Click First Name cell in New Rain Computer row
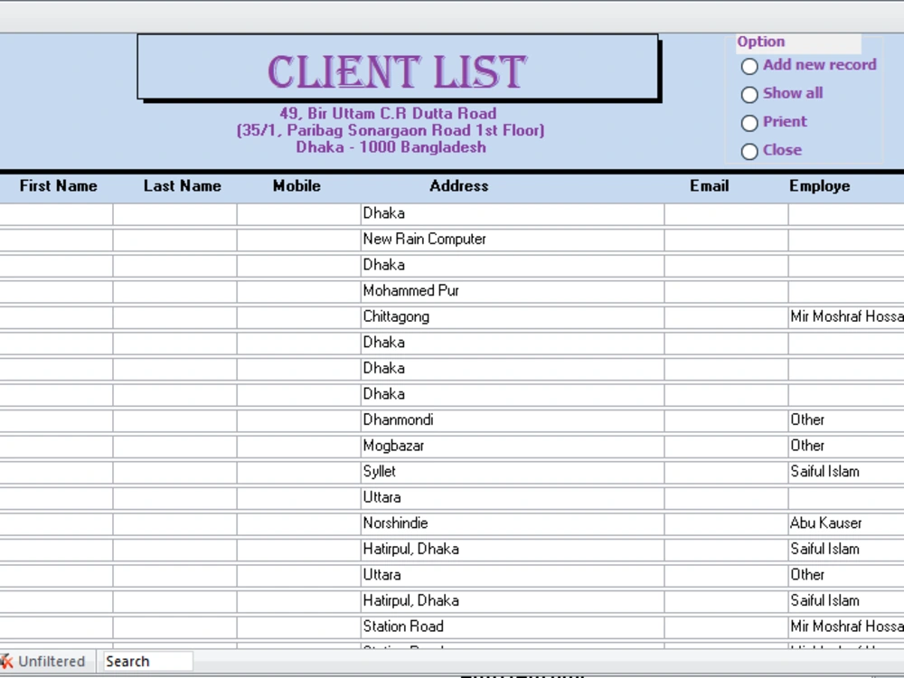This screenshot has height=678, width=904. pos(56,240)
